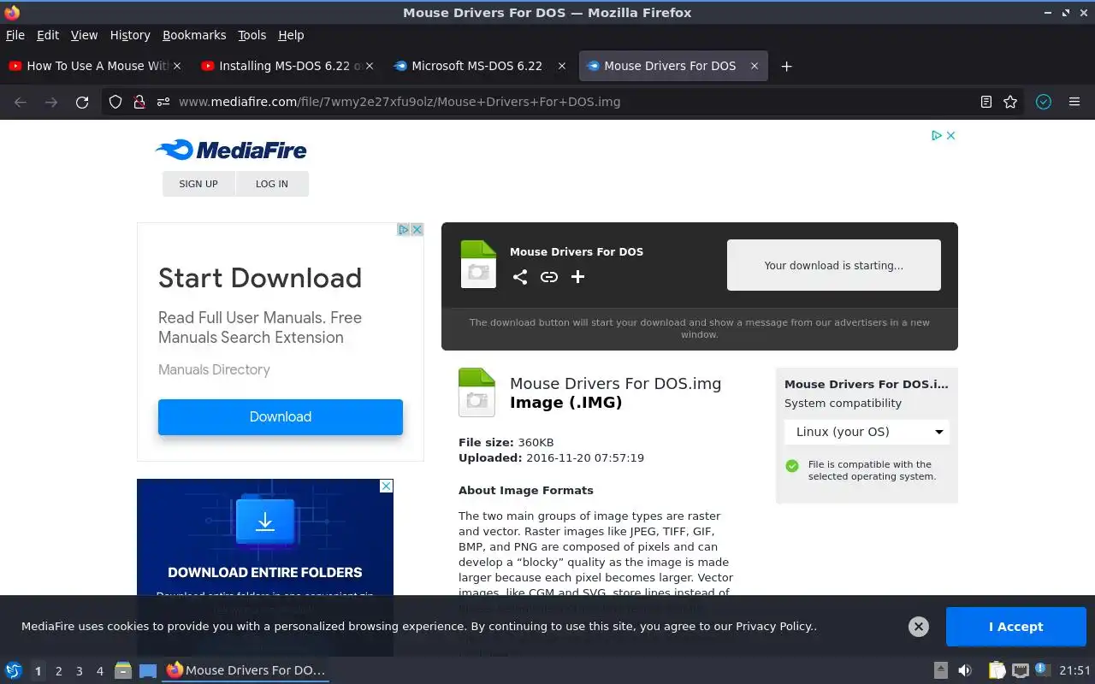The height and width of the screenshot is (684, 1095).
Task: Click the Firefox taskbar window entry
Action: pyautogui.click(x=246, y=670)
